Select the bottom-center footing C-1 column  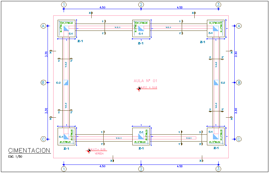(141, 137)
